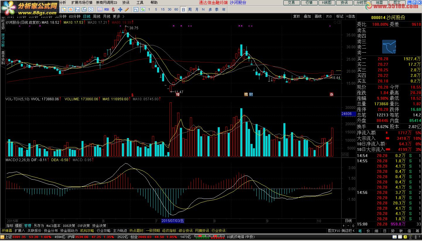Open the 复权 adjustment dropdown
The image size is (422, 241).
(x=297, y=16)
